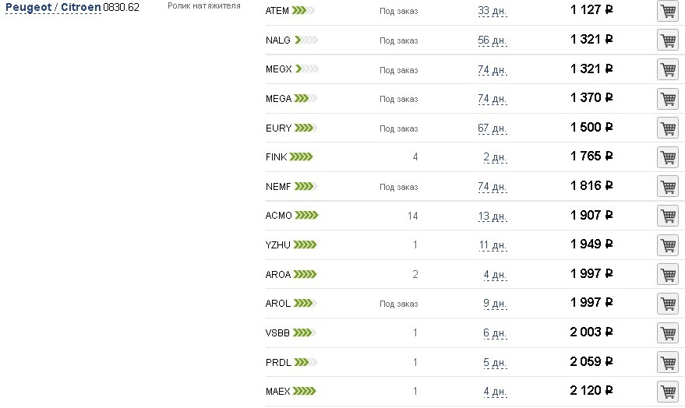The width and height of the screenshot is (685, 408).
Task: Open the Peugeot / Citroen brand link
Action: pyautogui.click(x=53, y=8)
